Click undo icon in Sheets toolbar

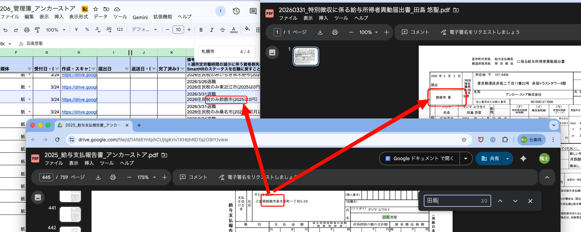point(5,30)
